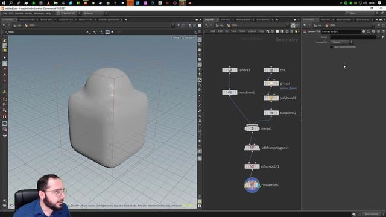Click the parameter pane search magnifier icon

[x=374, y=31]
